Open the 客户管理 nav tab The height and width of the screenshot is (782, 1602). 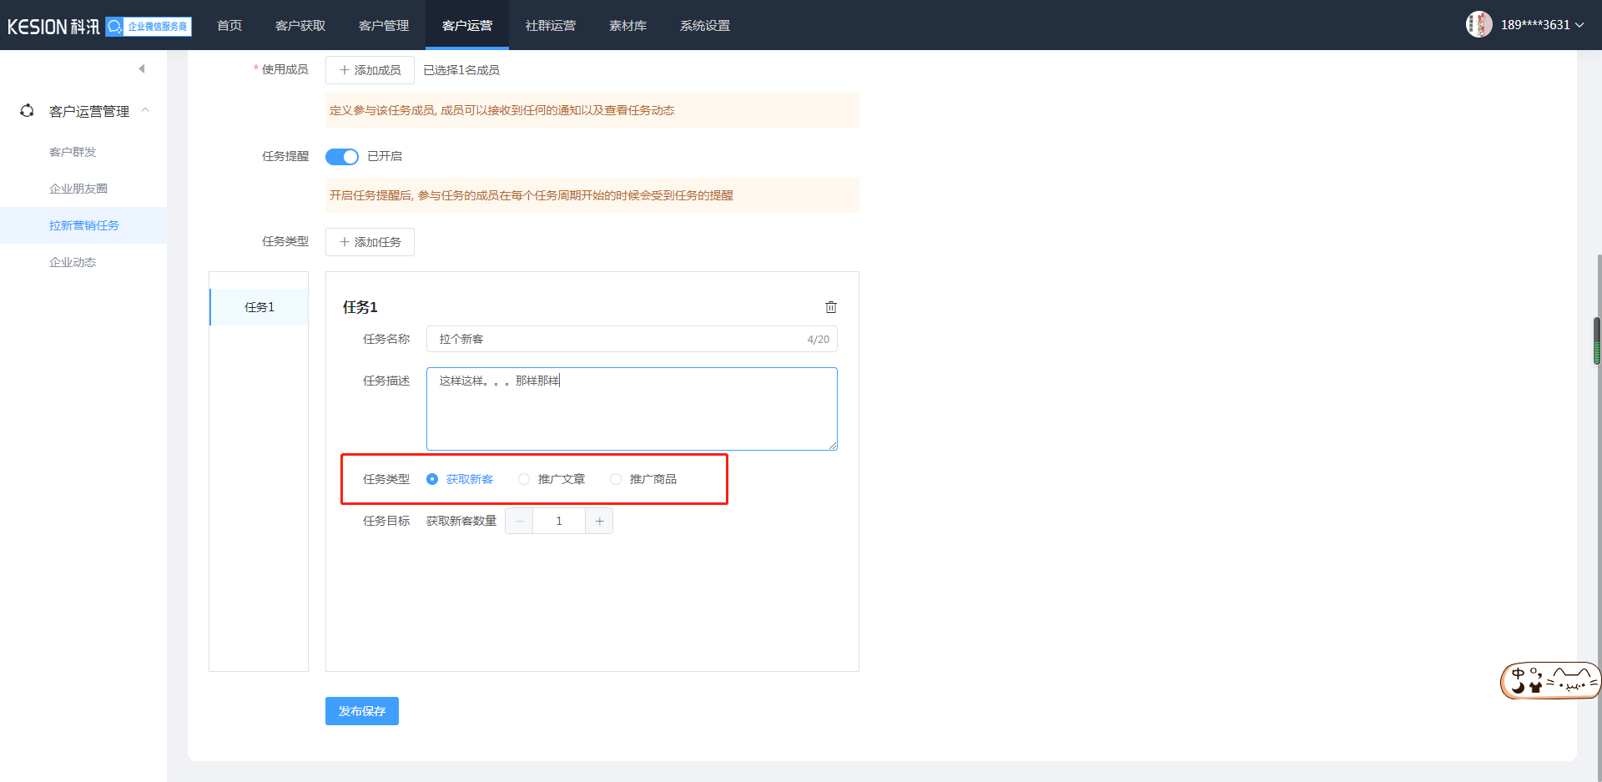pyautogui.click(x=384, y=25)
